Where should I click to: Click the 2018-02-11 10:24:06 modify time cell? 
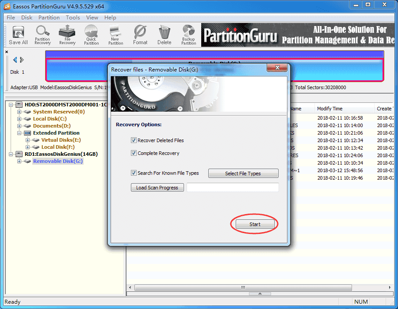[340, 155]
